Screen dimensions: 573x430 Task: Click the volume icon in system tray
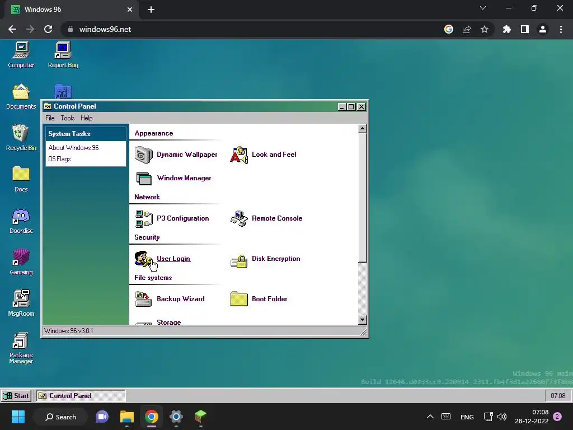click(x=502, y=417)
